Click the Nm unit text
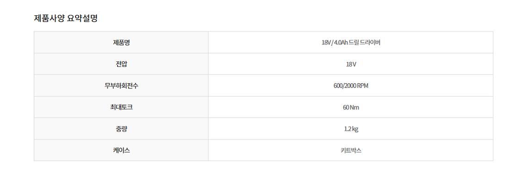Screen dimensions: 523x179 click(355, 107)
